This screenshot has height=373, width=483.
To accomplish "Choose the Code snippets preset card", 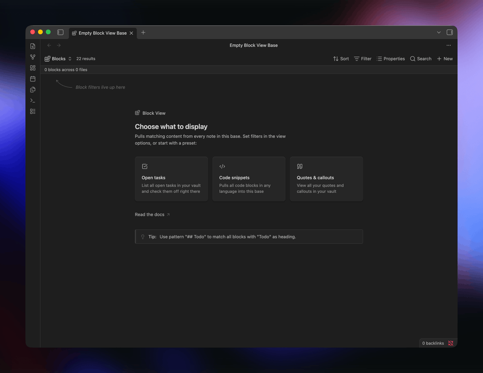I will (249, 179).
